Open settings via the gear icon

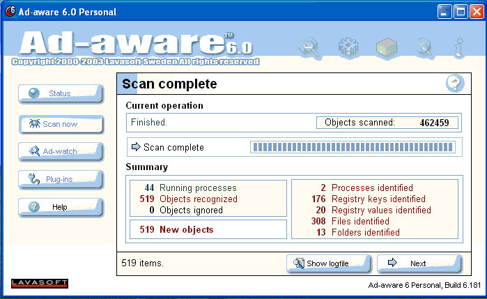click(x=348, y=48)
